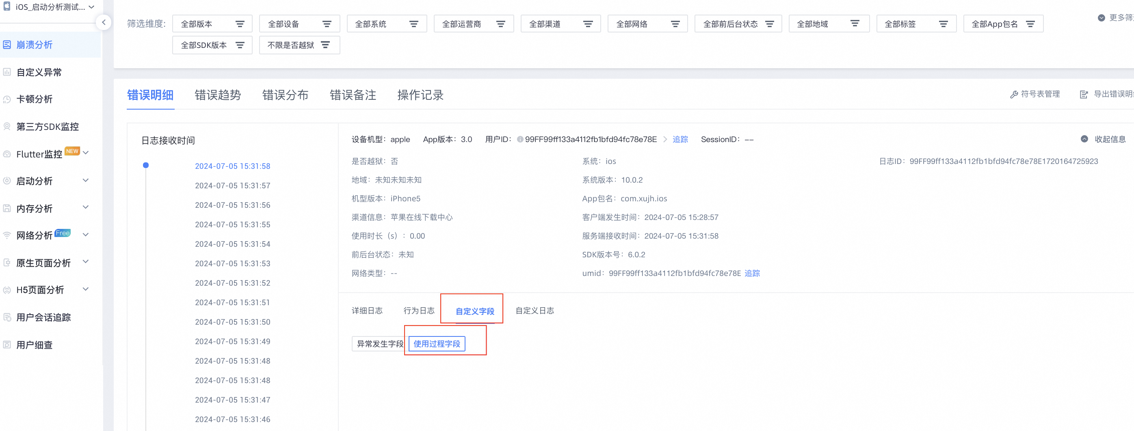Expand the H5页面分析 menu chevron

pos(86,289)
